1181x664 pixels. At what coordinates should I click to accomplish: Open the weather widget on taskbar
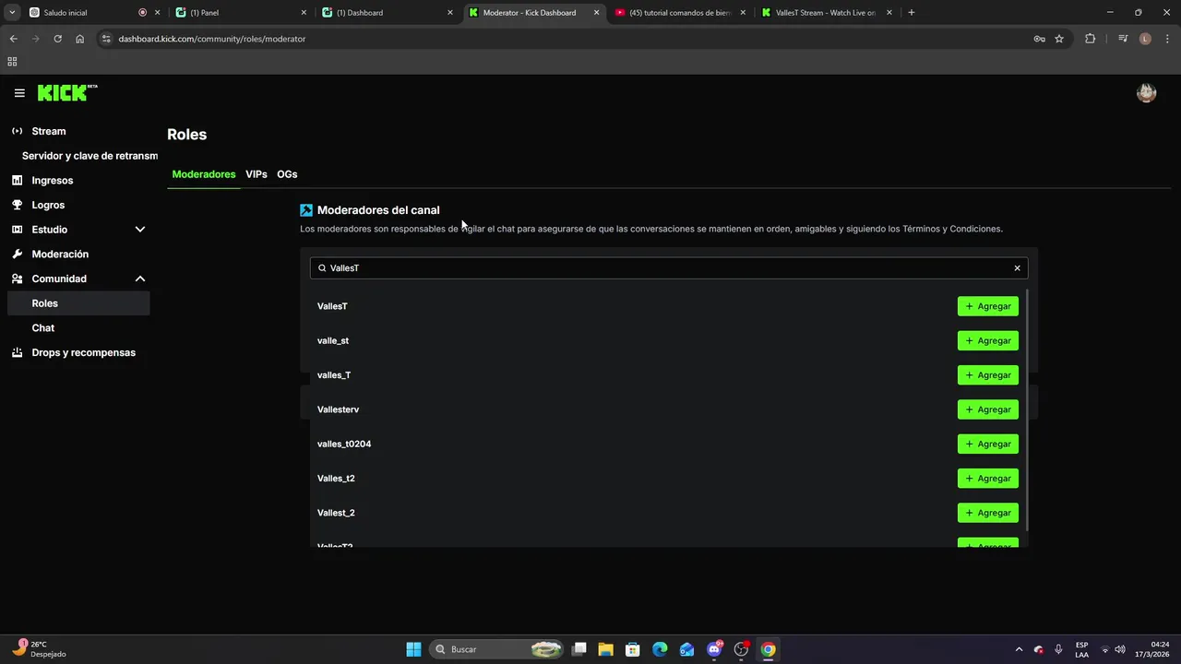pos(42,649)
